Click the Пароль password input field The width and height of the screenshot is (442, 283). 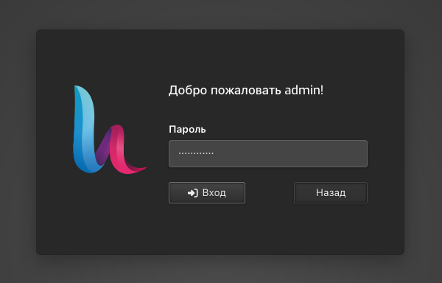pos(268,153)
